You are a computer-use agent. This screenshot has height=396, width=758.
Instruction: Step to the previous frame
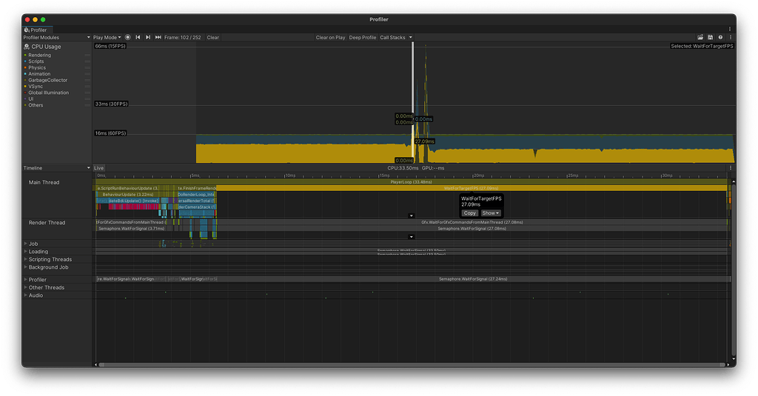point(138,37)
